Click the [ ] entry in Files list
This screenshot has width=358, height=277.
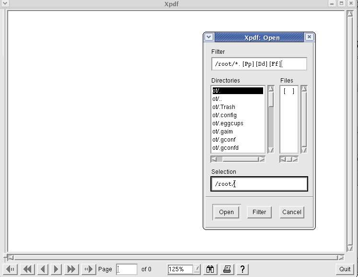289,91
